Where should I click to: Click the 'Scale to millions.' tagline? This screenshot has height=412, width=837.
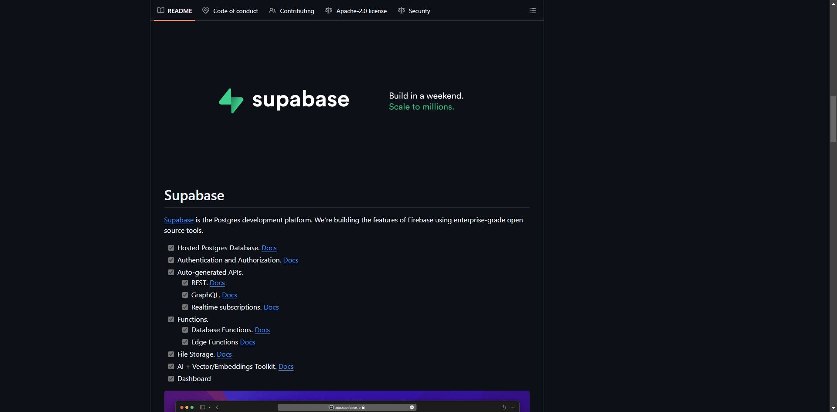pos(422,107)
